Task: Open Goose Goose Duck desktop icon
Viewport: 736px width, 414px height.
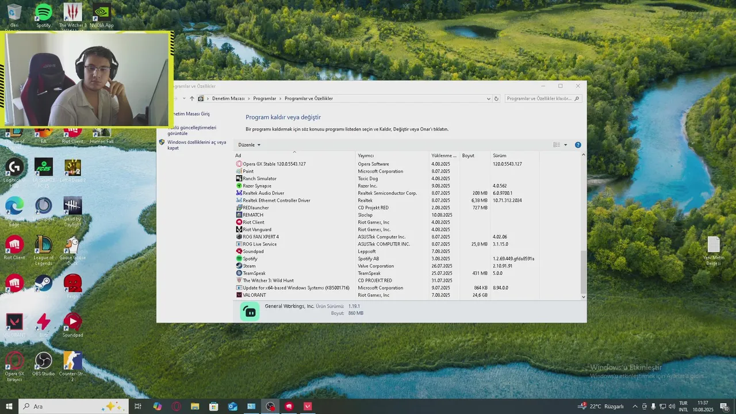Action: point(72,251)
